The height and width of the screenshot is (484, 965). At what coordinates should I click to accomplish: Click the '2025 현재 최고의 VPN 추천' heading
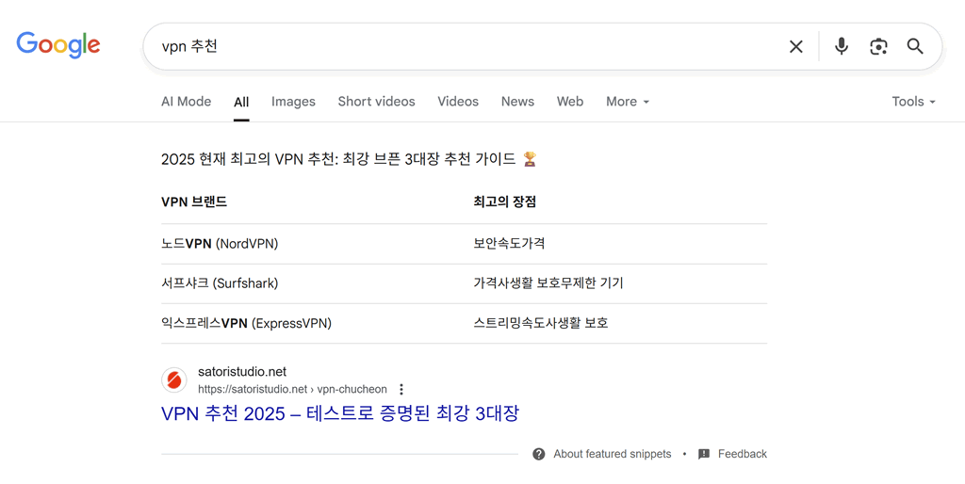(x=338, y=159)
